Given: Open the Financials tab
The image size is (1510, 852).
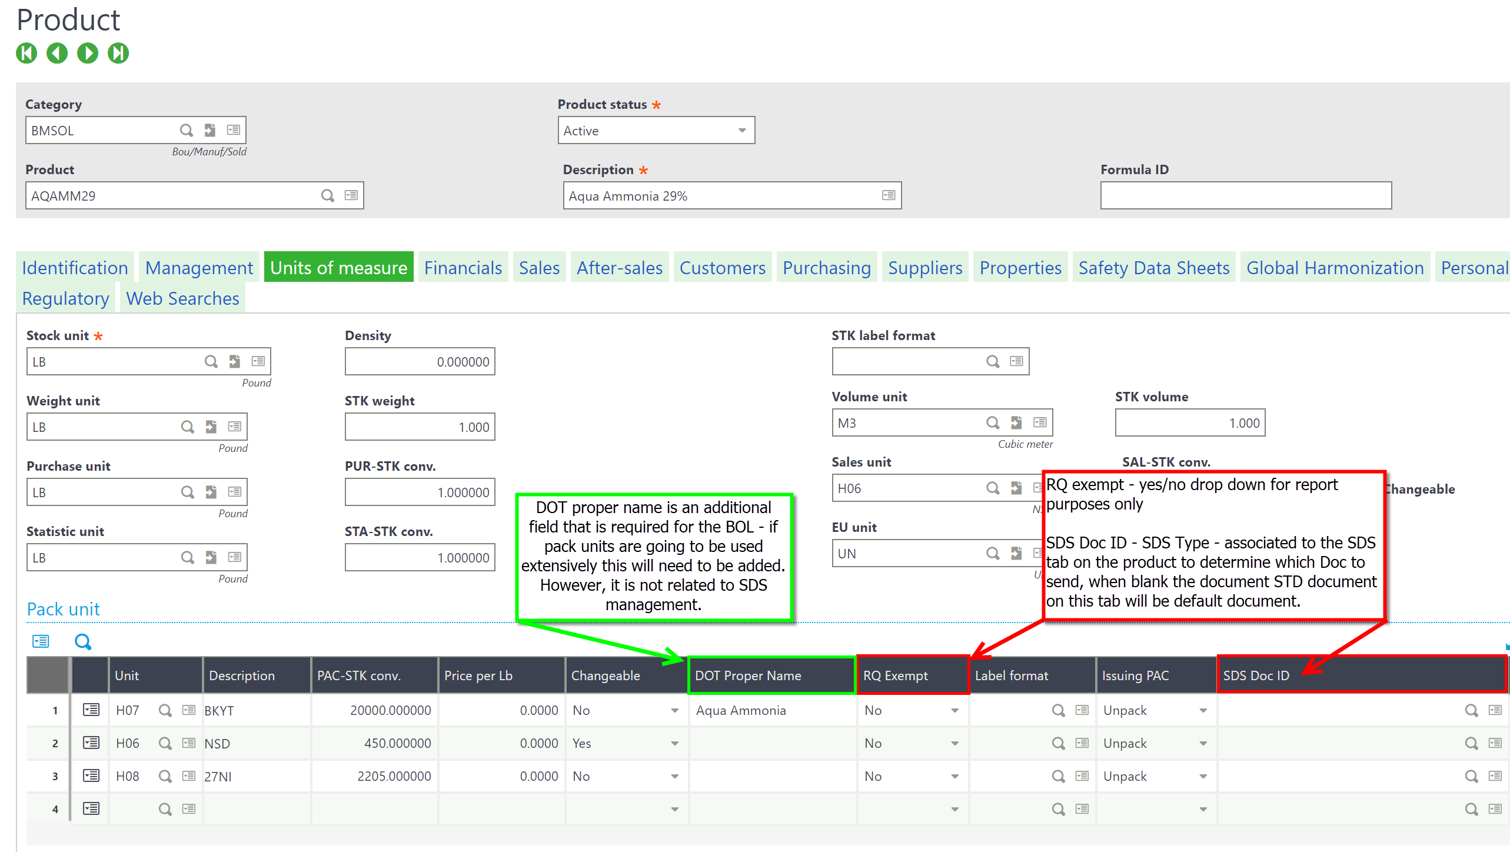Looking at the screenshot, I should point(463,268).
